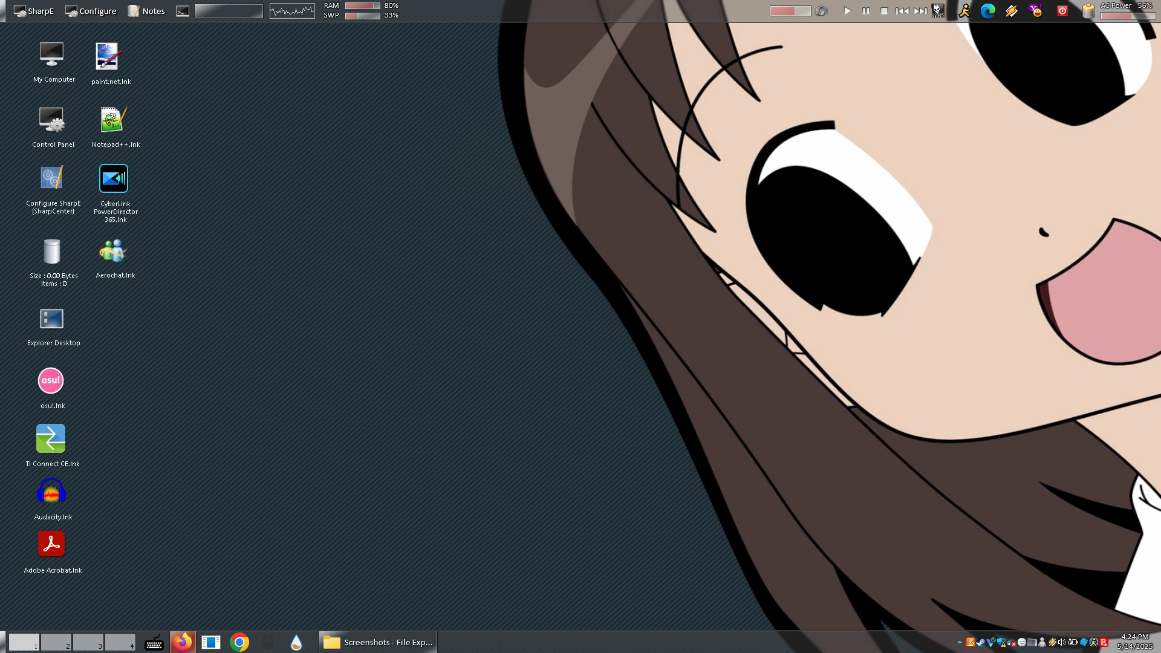The height and width of the screenshot is (653, 1161).
Task: Open Firefox from the taskbar
Action: click(183, 642)
